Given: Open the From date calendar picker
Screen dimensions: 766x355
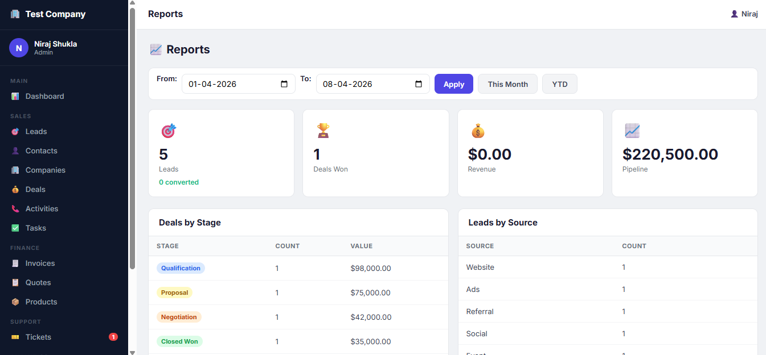Looking at the screenshot, I should (285, 84).
